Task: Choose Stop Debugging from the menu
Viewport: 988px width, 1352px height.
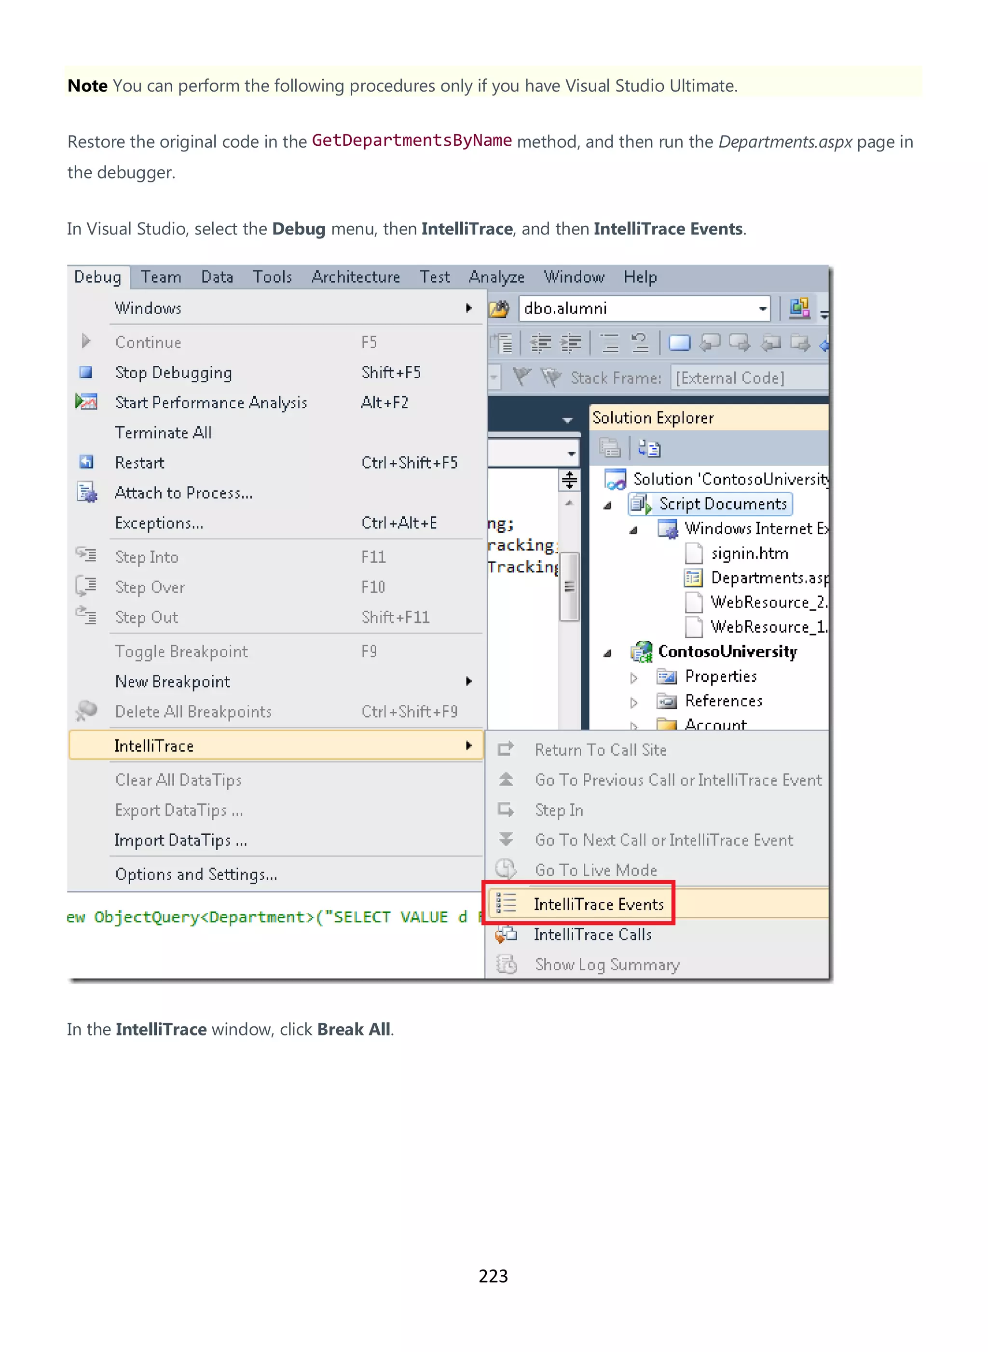Action: (x=276, y=372)
